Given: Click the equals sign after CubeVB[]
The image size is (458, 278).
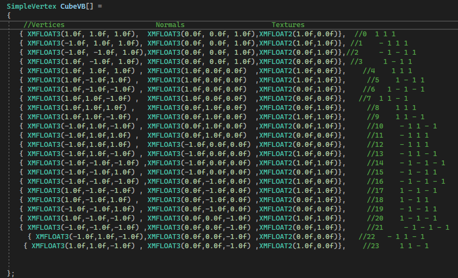Looking at the screenshot, I should click(x=99, y=5).
